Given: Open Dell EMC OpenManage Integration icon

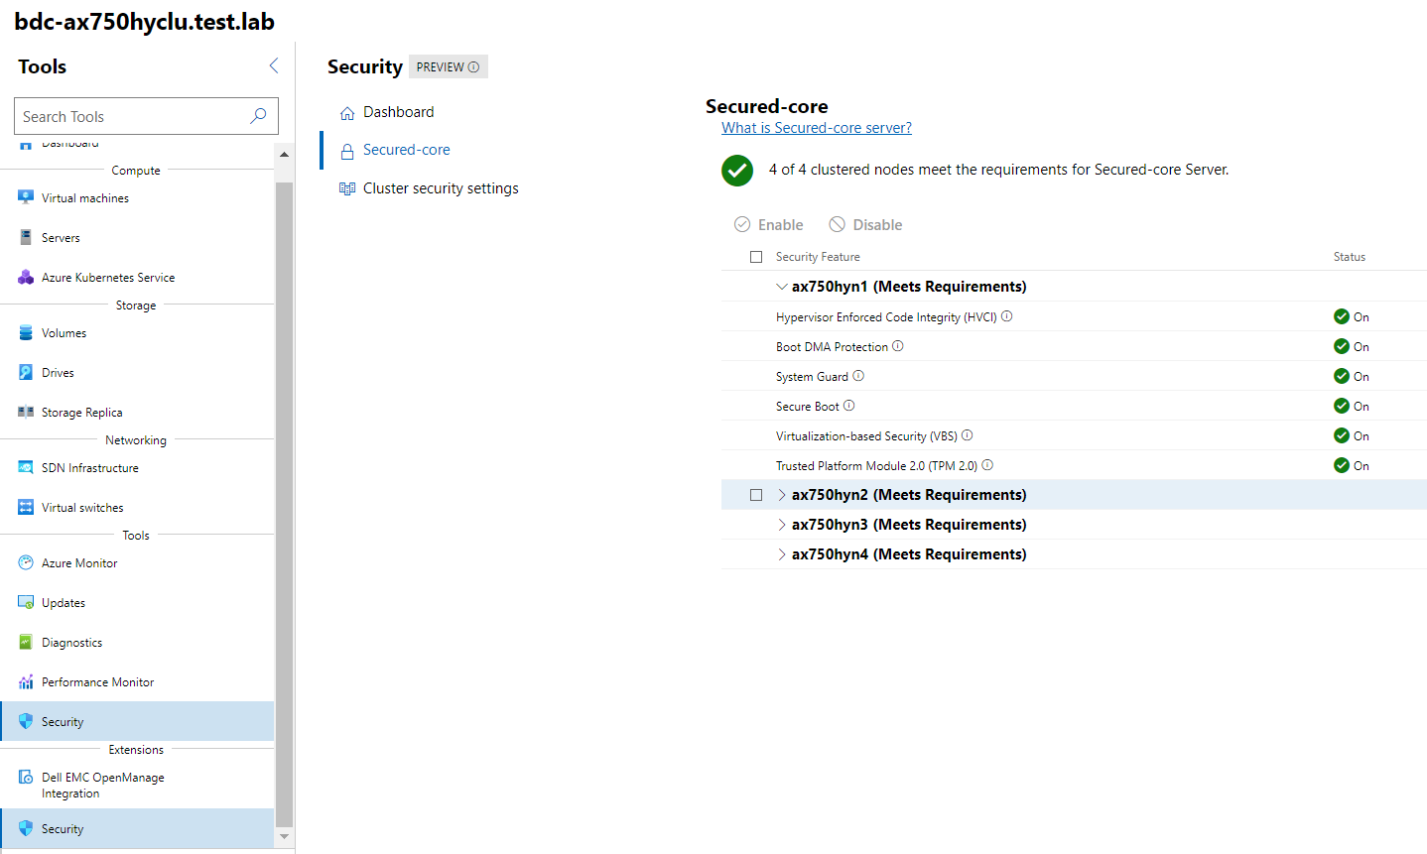Looking at the screenshot, I should click(26, 777).
